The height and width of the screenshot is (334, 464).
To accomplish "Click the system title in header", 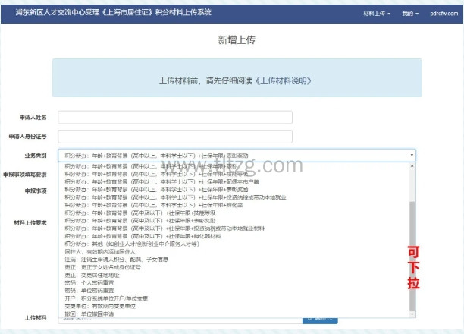I will coord(108,13).
